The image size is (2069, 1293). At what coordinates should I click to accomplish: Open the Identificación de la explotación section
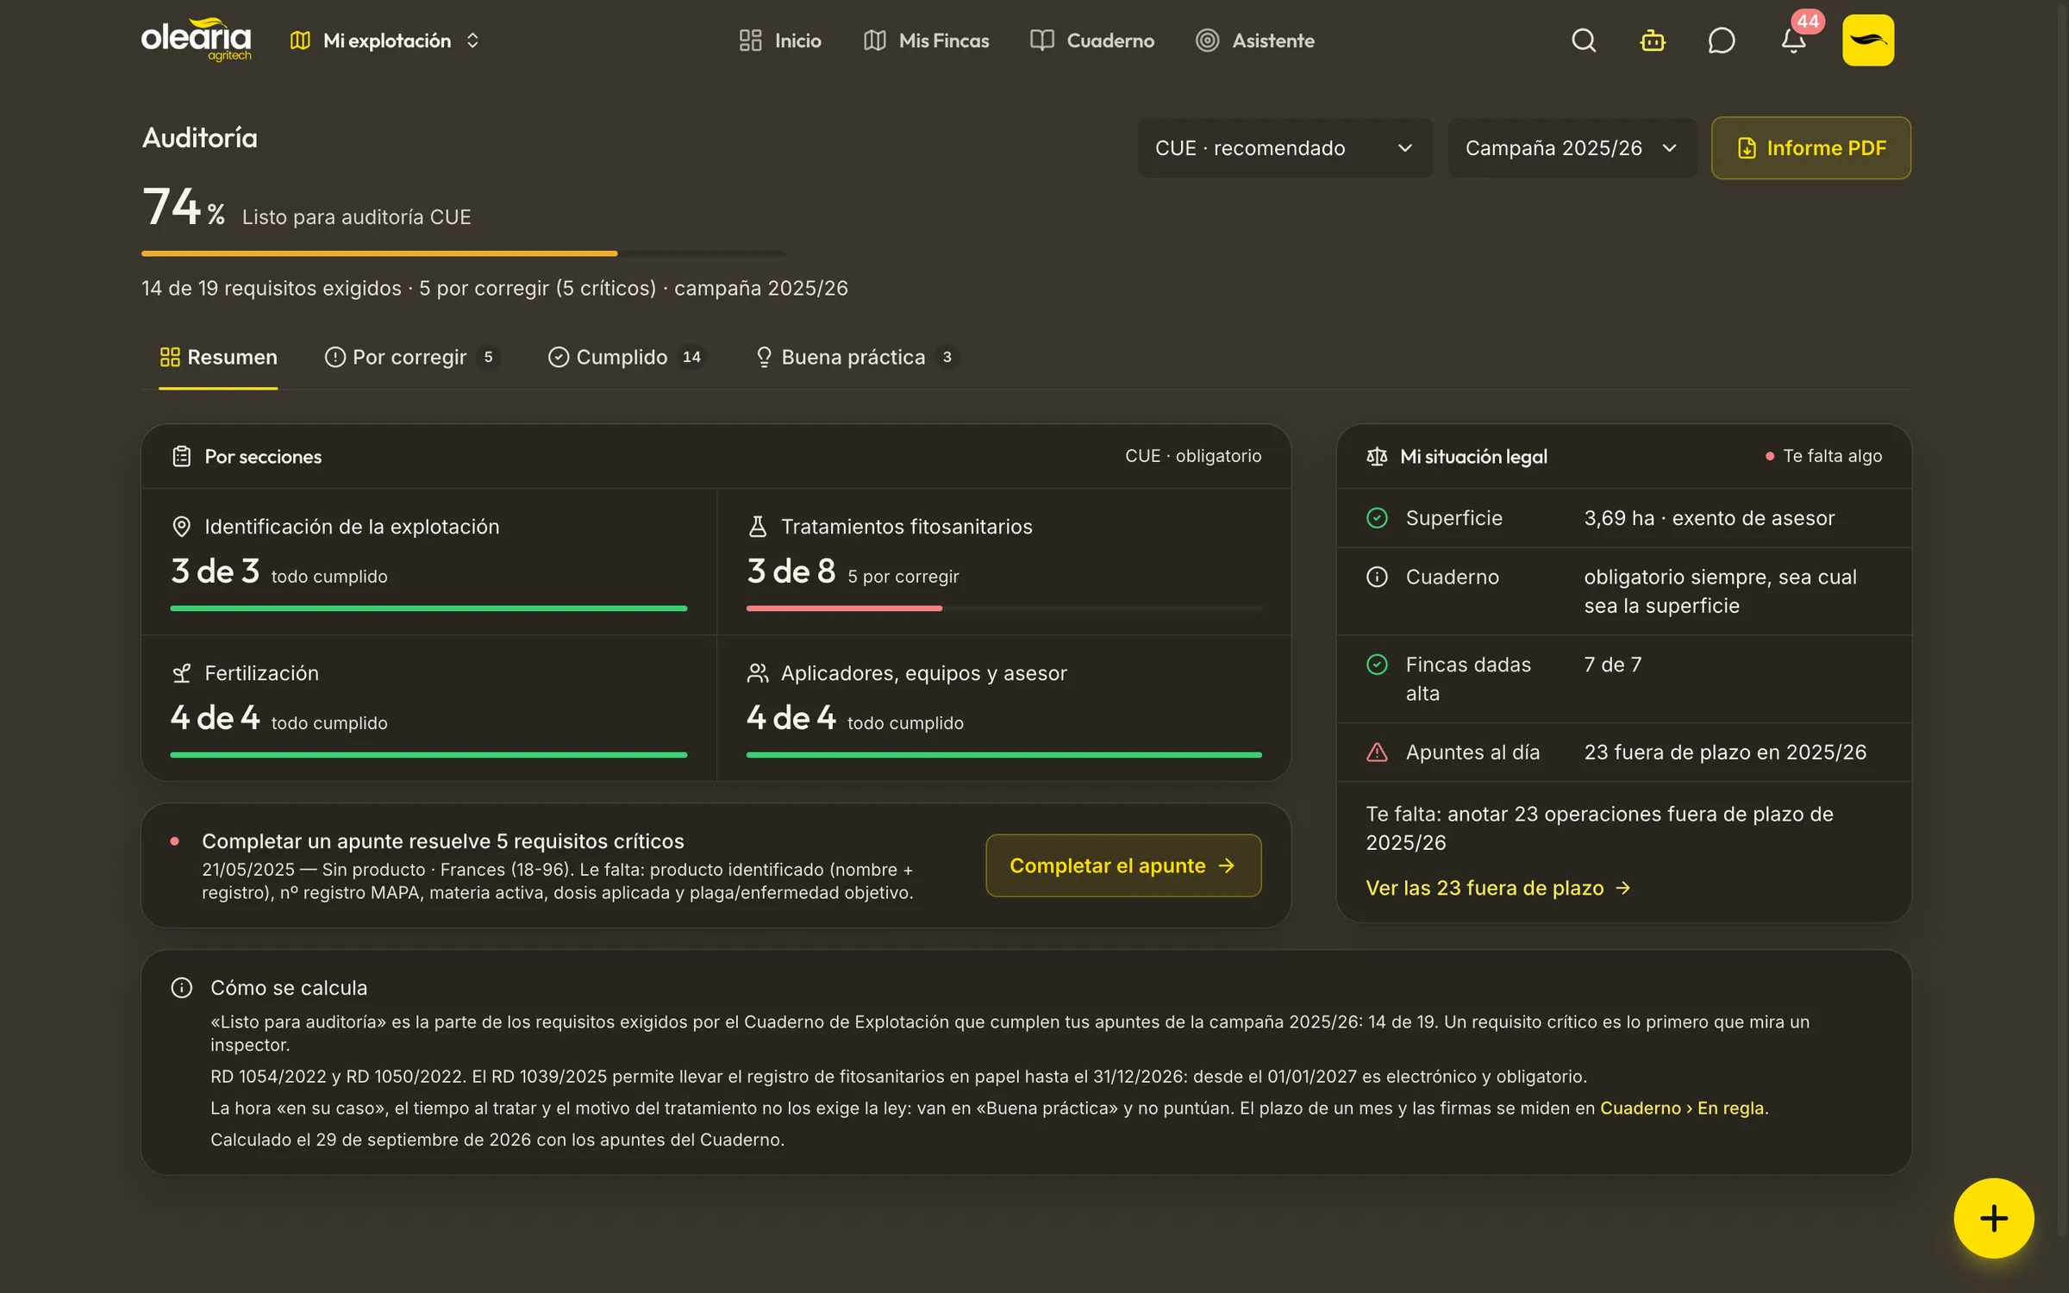click(x=428, y=562)
